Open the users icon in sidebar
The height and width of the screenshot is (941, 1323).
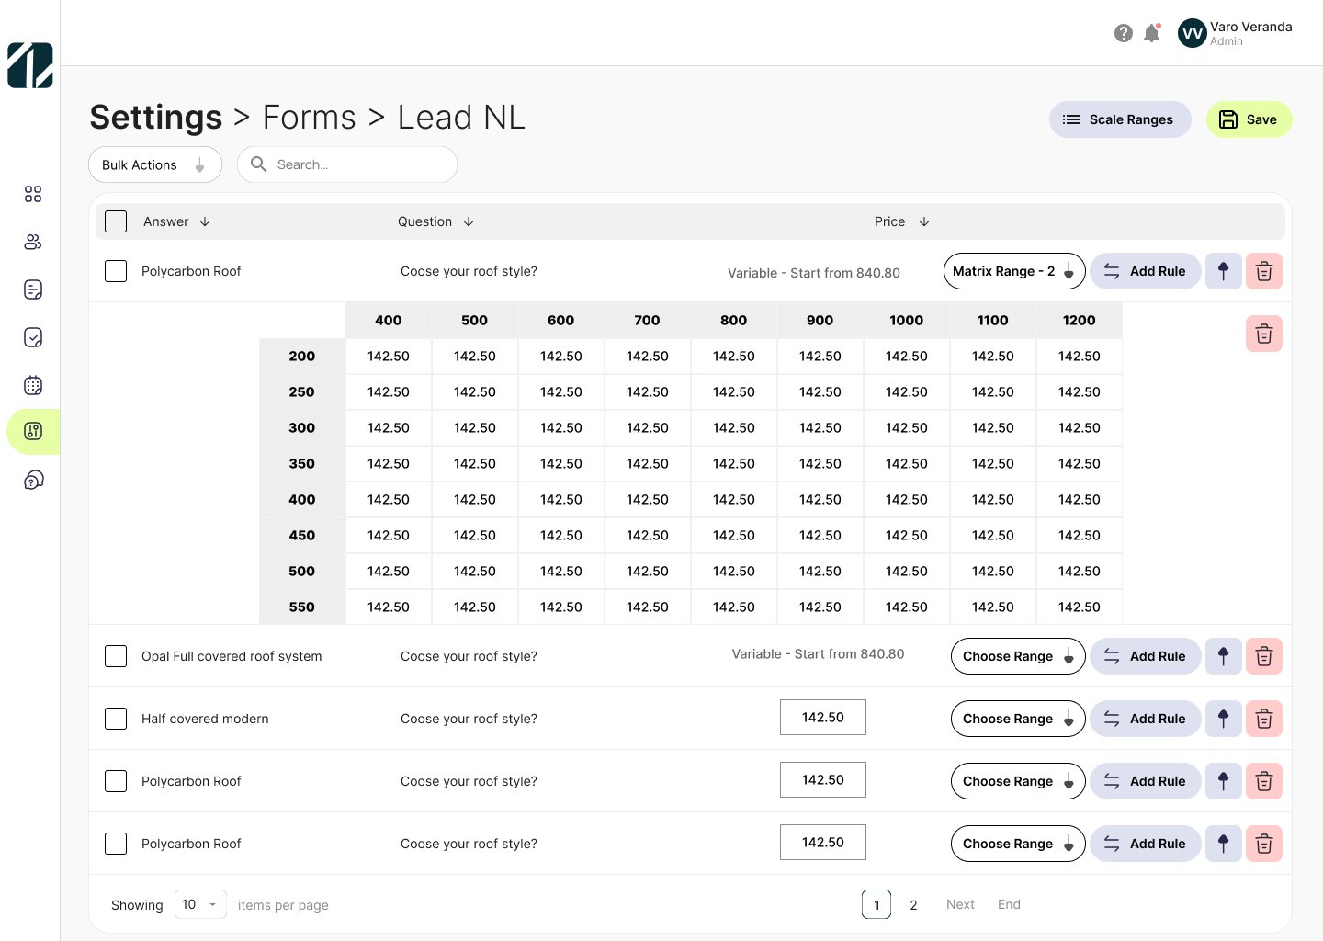coord(33,242)
